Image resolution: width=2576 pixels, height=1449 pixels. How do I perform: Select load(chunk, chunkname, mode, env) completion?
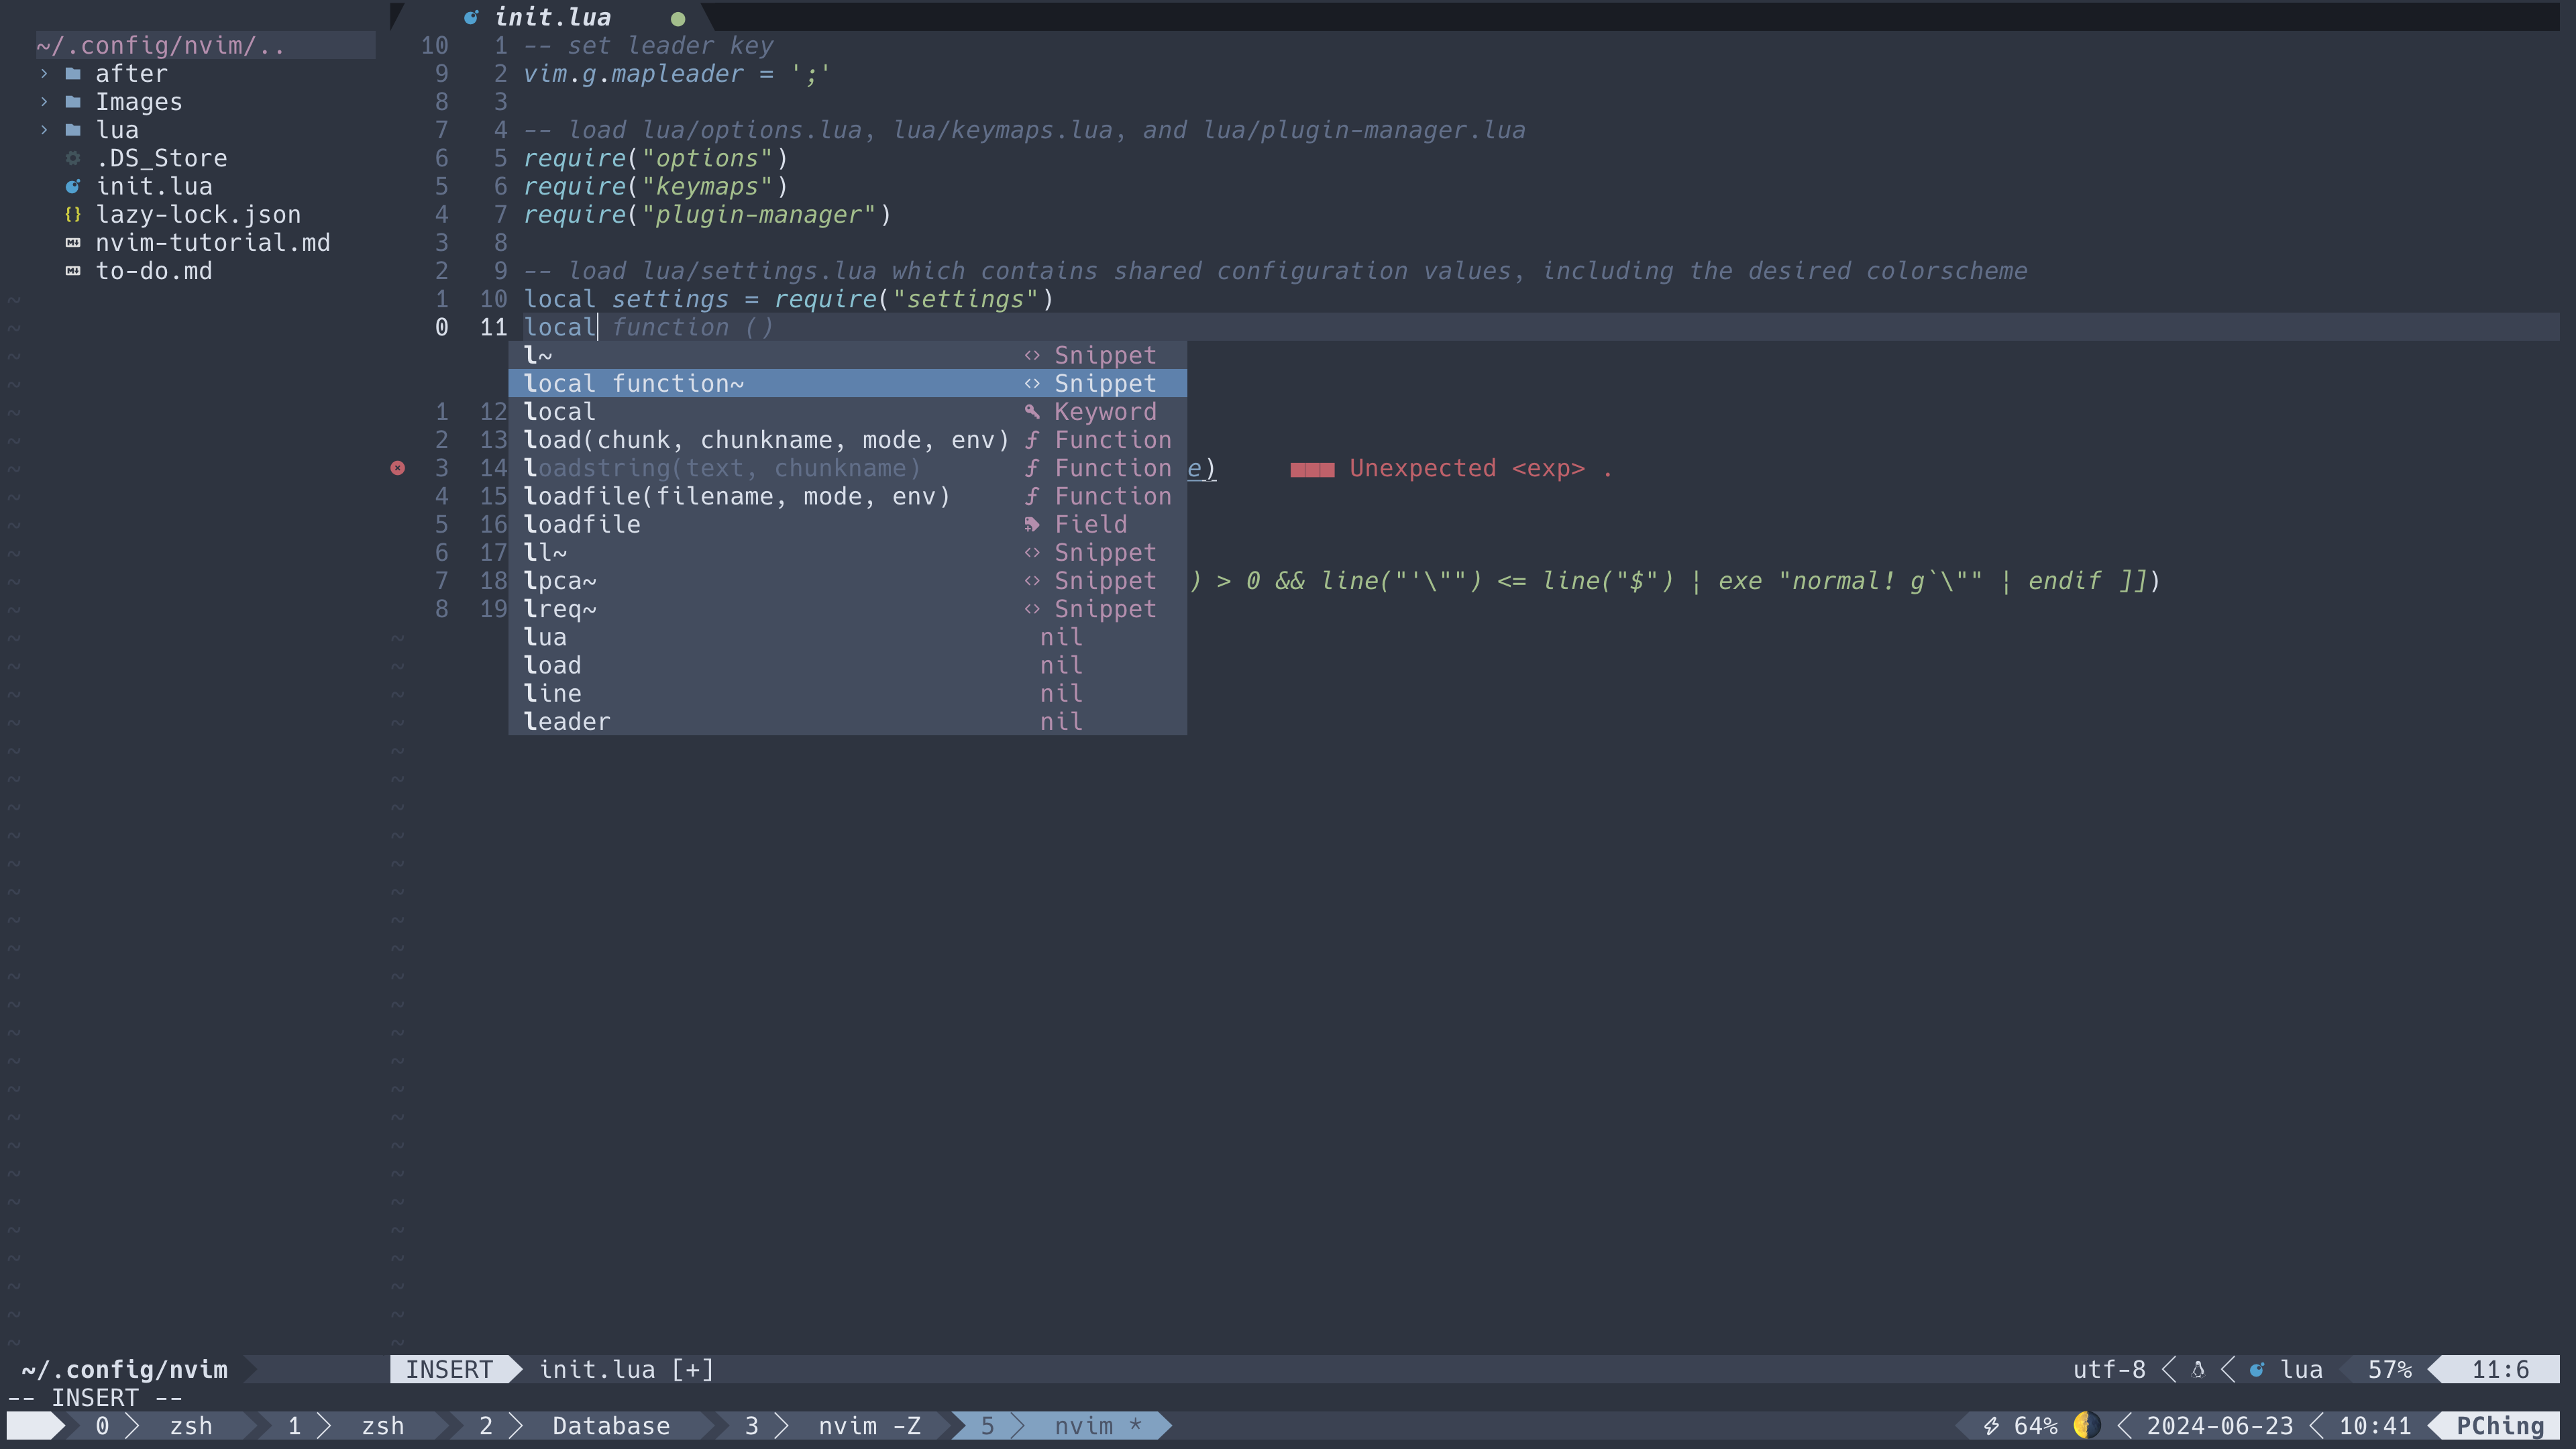tap(847, 440)
